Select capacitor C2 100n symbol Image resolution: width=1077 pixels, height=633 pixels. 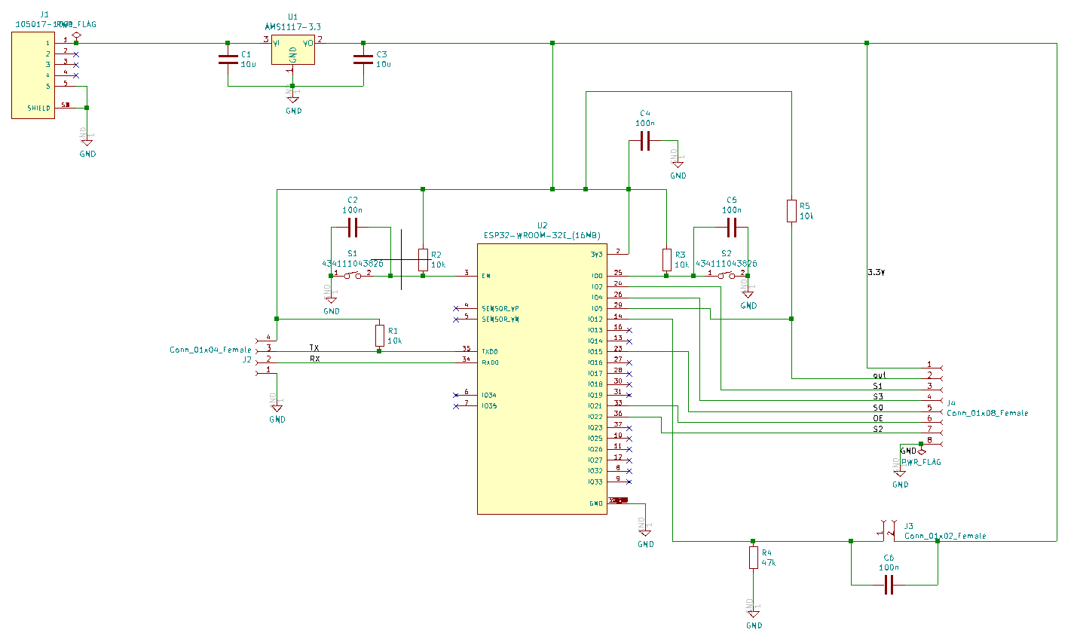coord(352,228)
